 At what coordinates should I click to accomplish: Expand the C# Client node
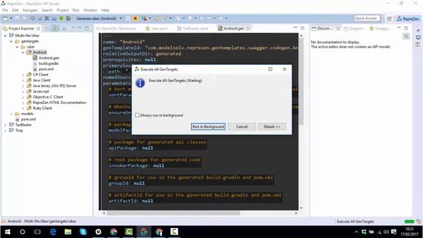(x=23, y=75)
